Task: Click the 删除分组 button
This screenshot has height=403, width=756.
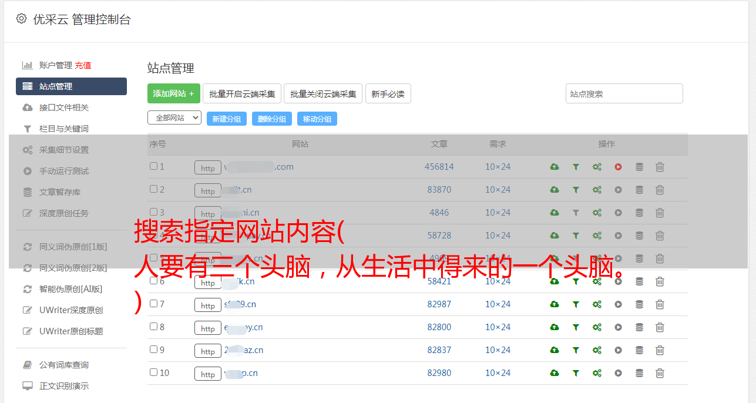Action: 272,119
